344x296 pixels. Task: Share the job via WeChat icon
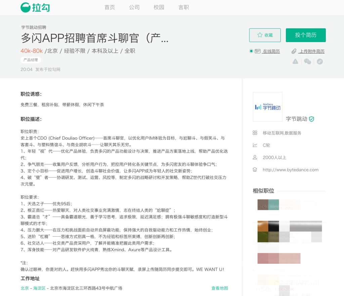(308, 62)
